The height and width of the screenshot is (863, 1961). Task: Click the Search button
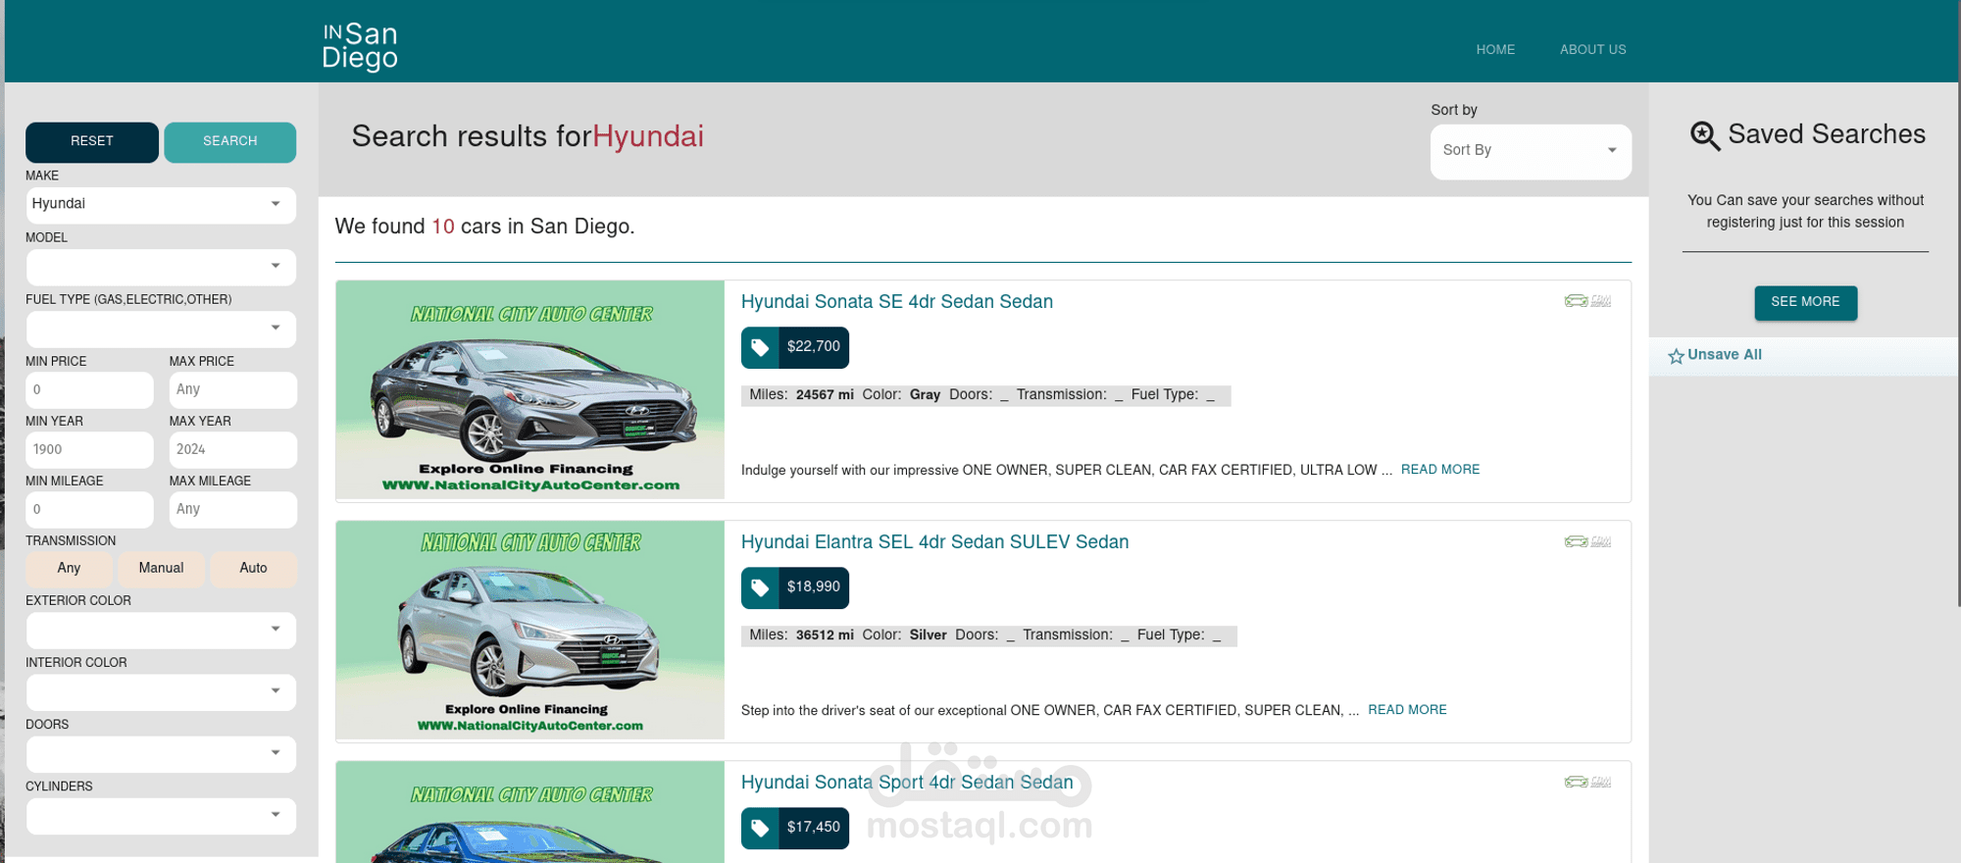coord(229,142)
